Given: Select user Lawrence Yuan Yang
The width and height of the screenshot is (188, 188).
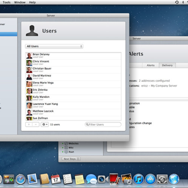Looking at the screenshot, I should coord(73,105).
